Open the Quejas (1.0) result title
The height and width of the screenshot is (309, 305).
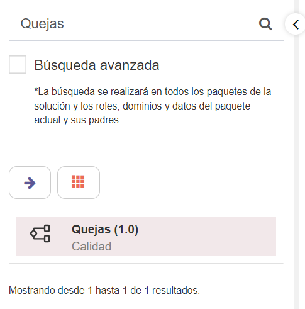105,230
